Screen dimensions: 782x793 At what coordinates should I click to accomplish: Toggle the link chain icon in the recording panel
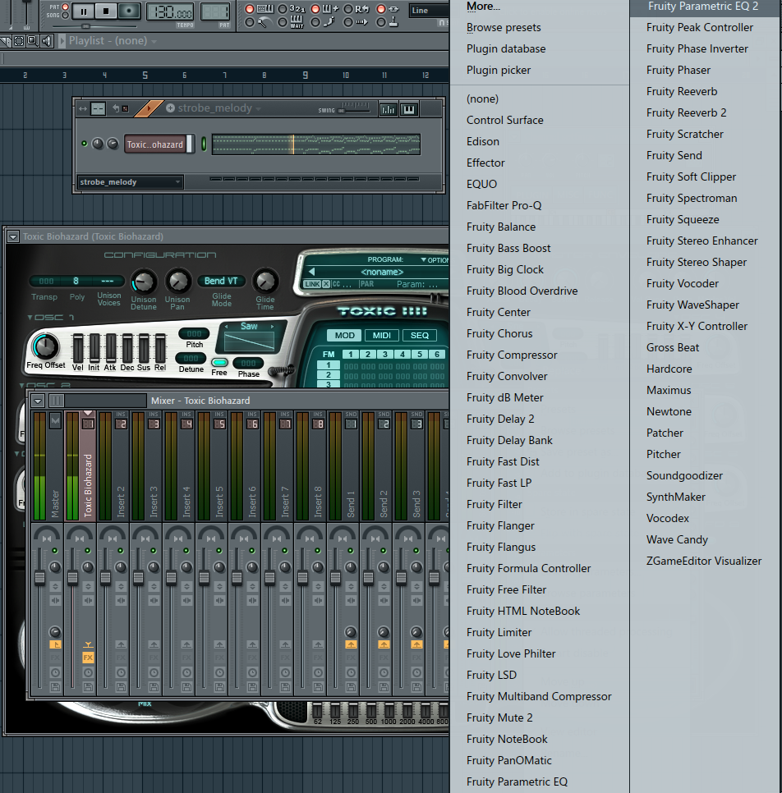tap(393, 8)
